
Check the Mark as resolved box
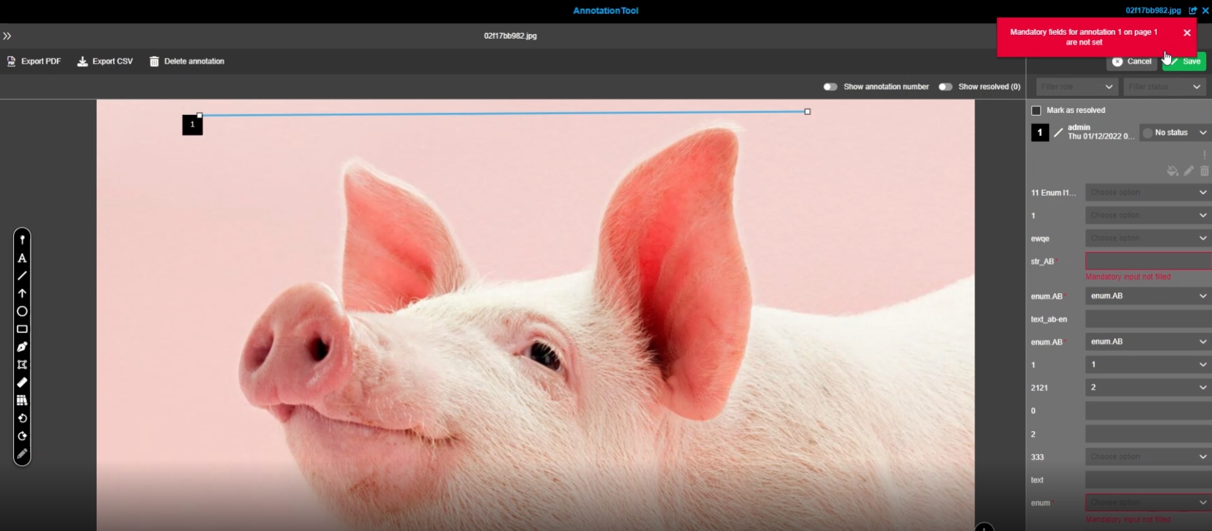point(1036,110)
